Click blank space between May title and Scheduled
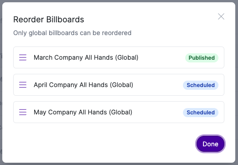Image resolution: width=238 pixels, height=165 pixels. coord(157,112)
